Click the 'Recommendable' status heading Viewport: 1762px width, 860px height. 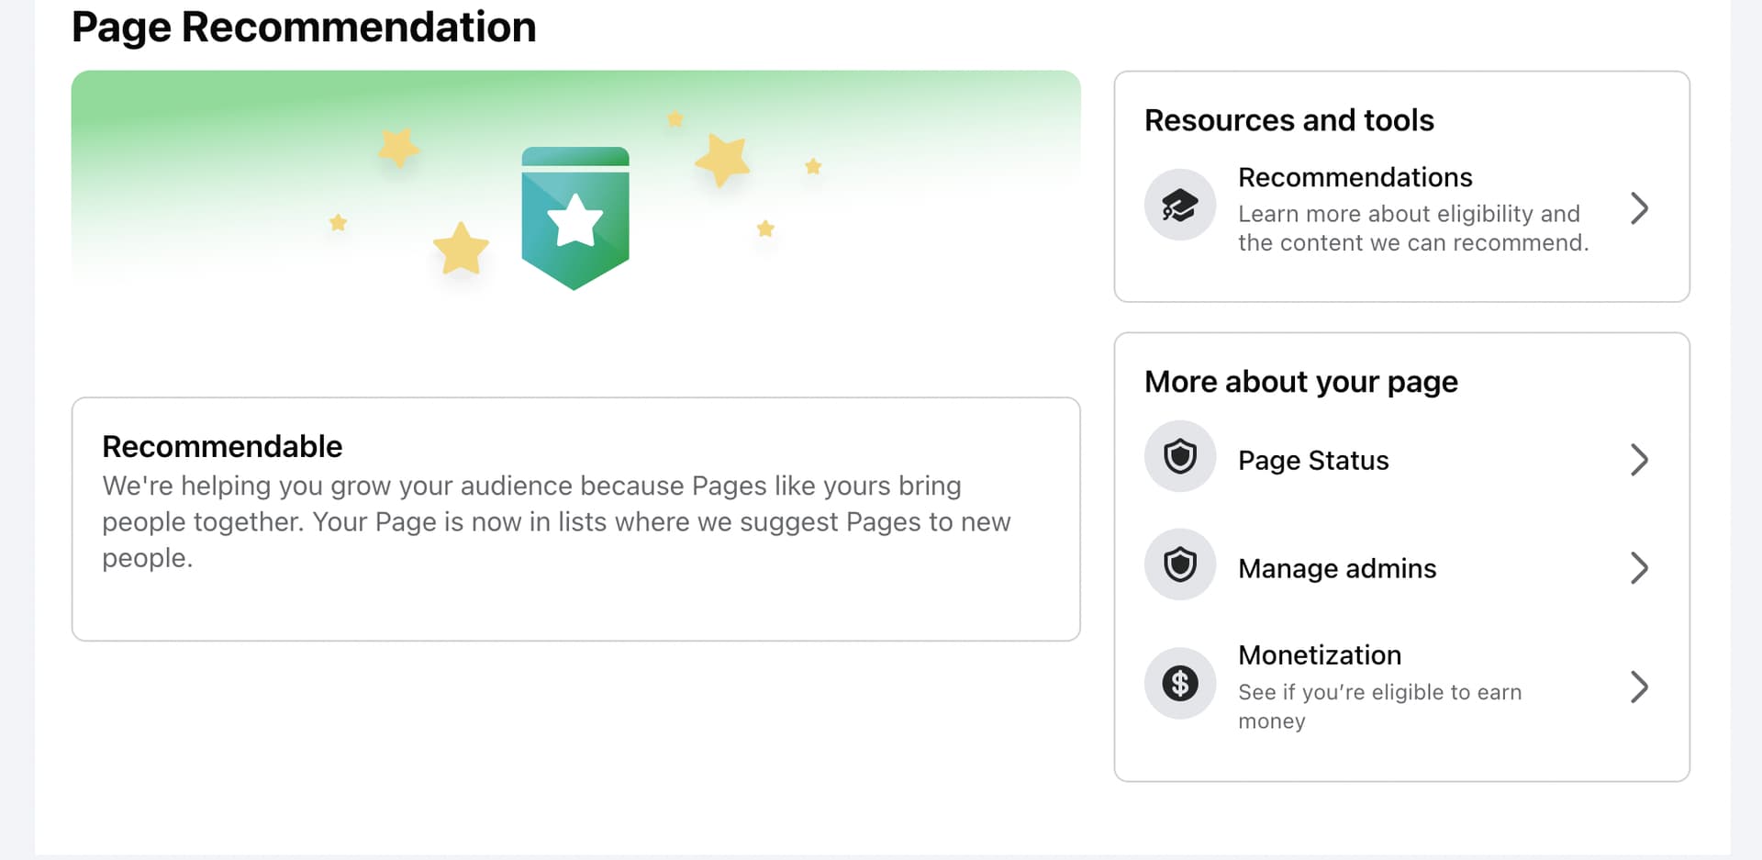click(222, 446)
